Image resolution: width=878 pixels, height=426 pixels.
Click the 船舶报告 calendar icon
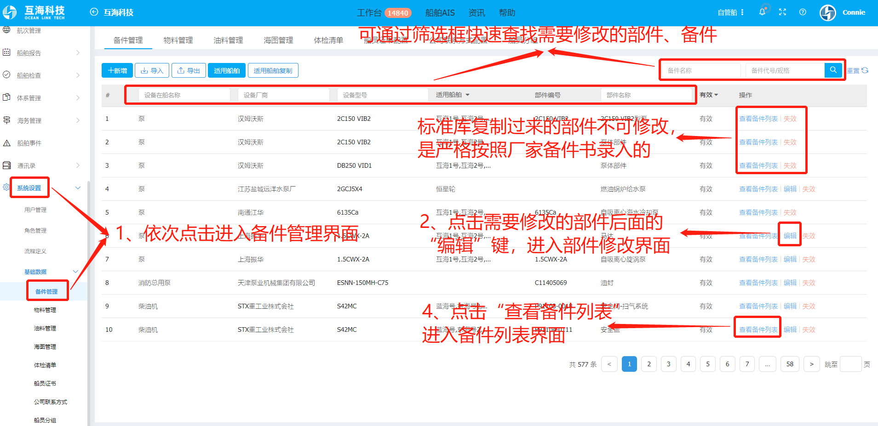pyautogui.click(x=6, y=52)
